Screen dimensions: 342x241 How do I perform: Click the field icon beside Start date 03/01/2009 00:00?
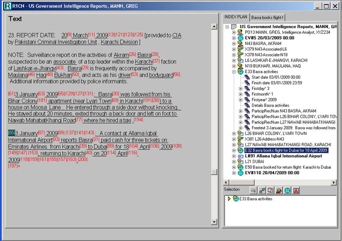tap(247, 77)
